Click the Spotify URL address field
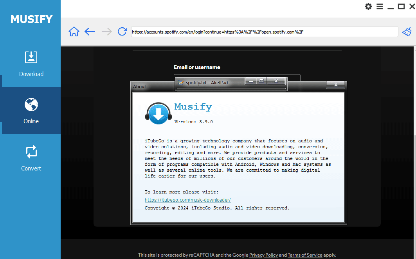Image resolution: width=416 pixels, height=259 pixels. [265, 32]
